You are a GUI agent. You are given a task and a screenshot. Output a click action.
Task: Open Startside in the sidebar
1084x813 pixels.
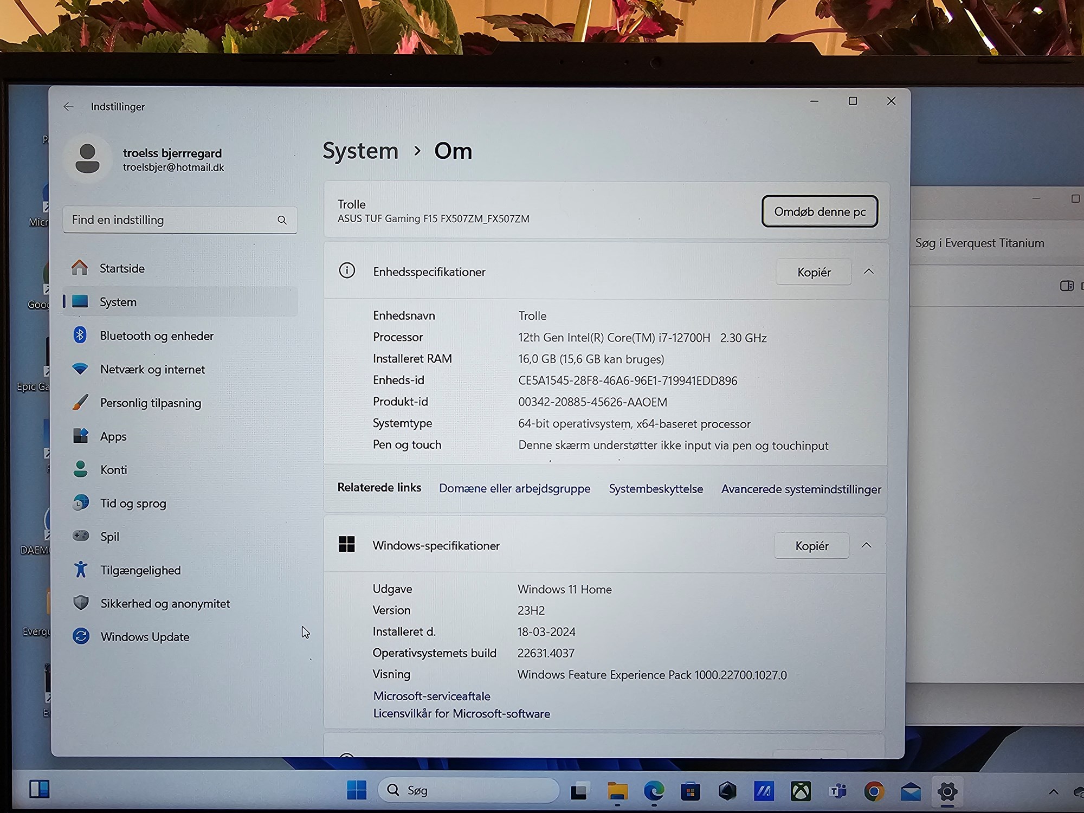click(x=179, y=268)
